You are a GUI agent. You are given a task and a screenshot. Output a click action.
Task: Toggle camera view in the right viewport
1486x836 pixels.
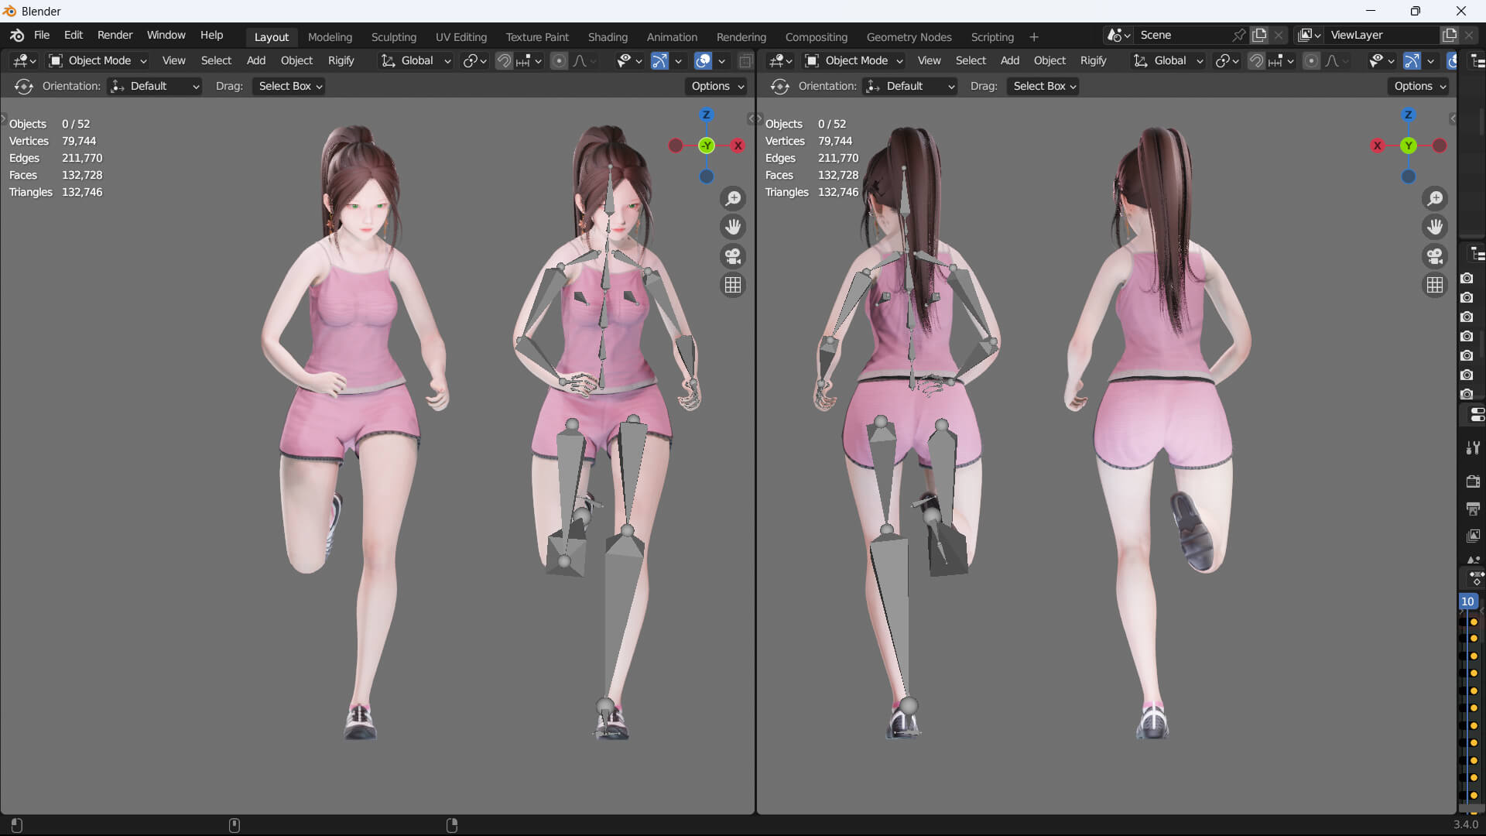pyautogui.click(x=1435, y=256)
